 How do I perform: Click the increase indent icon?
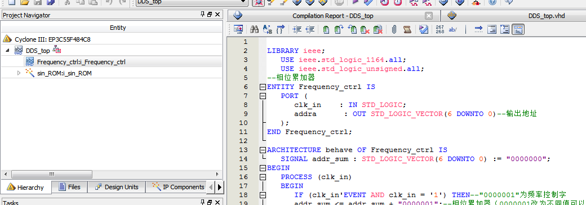pyautogui.click(x=297, y=29)
